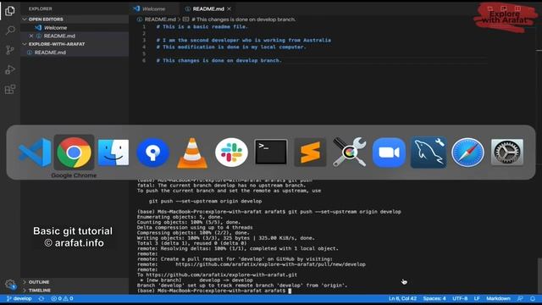
Task: Open the Source Control view
Action: [x=9, y=50]
